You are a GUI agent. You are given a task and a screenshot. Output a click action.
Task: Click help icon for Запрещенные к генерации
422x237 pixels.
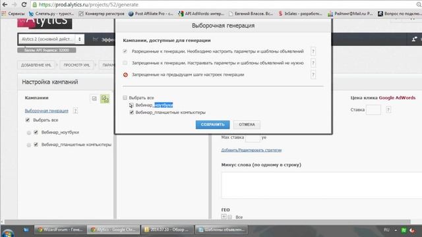(313, 63)
